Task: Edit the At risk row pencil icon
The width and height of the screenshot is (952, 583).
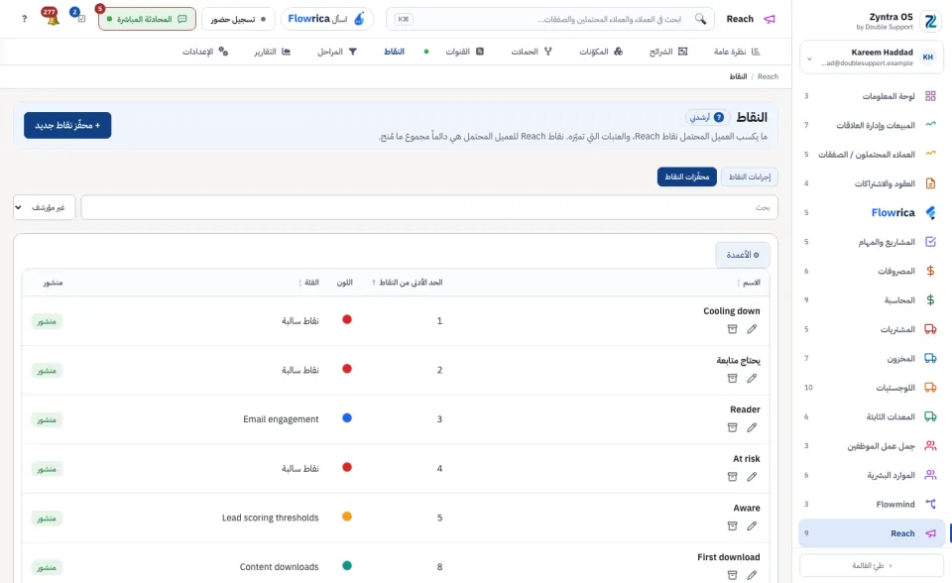Action: click(x=752, y=477)
